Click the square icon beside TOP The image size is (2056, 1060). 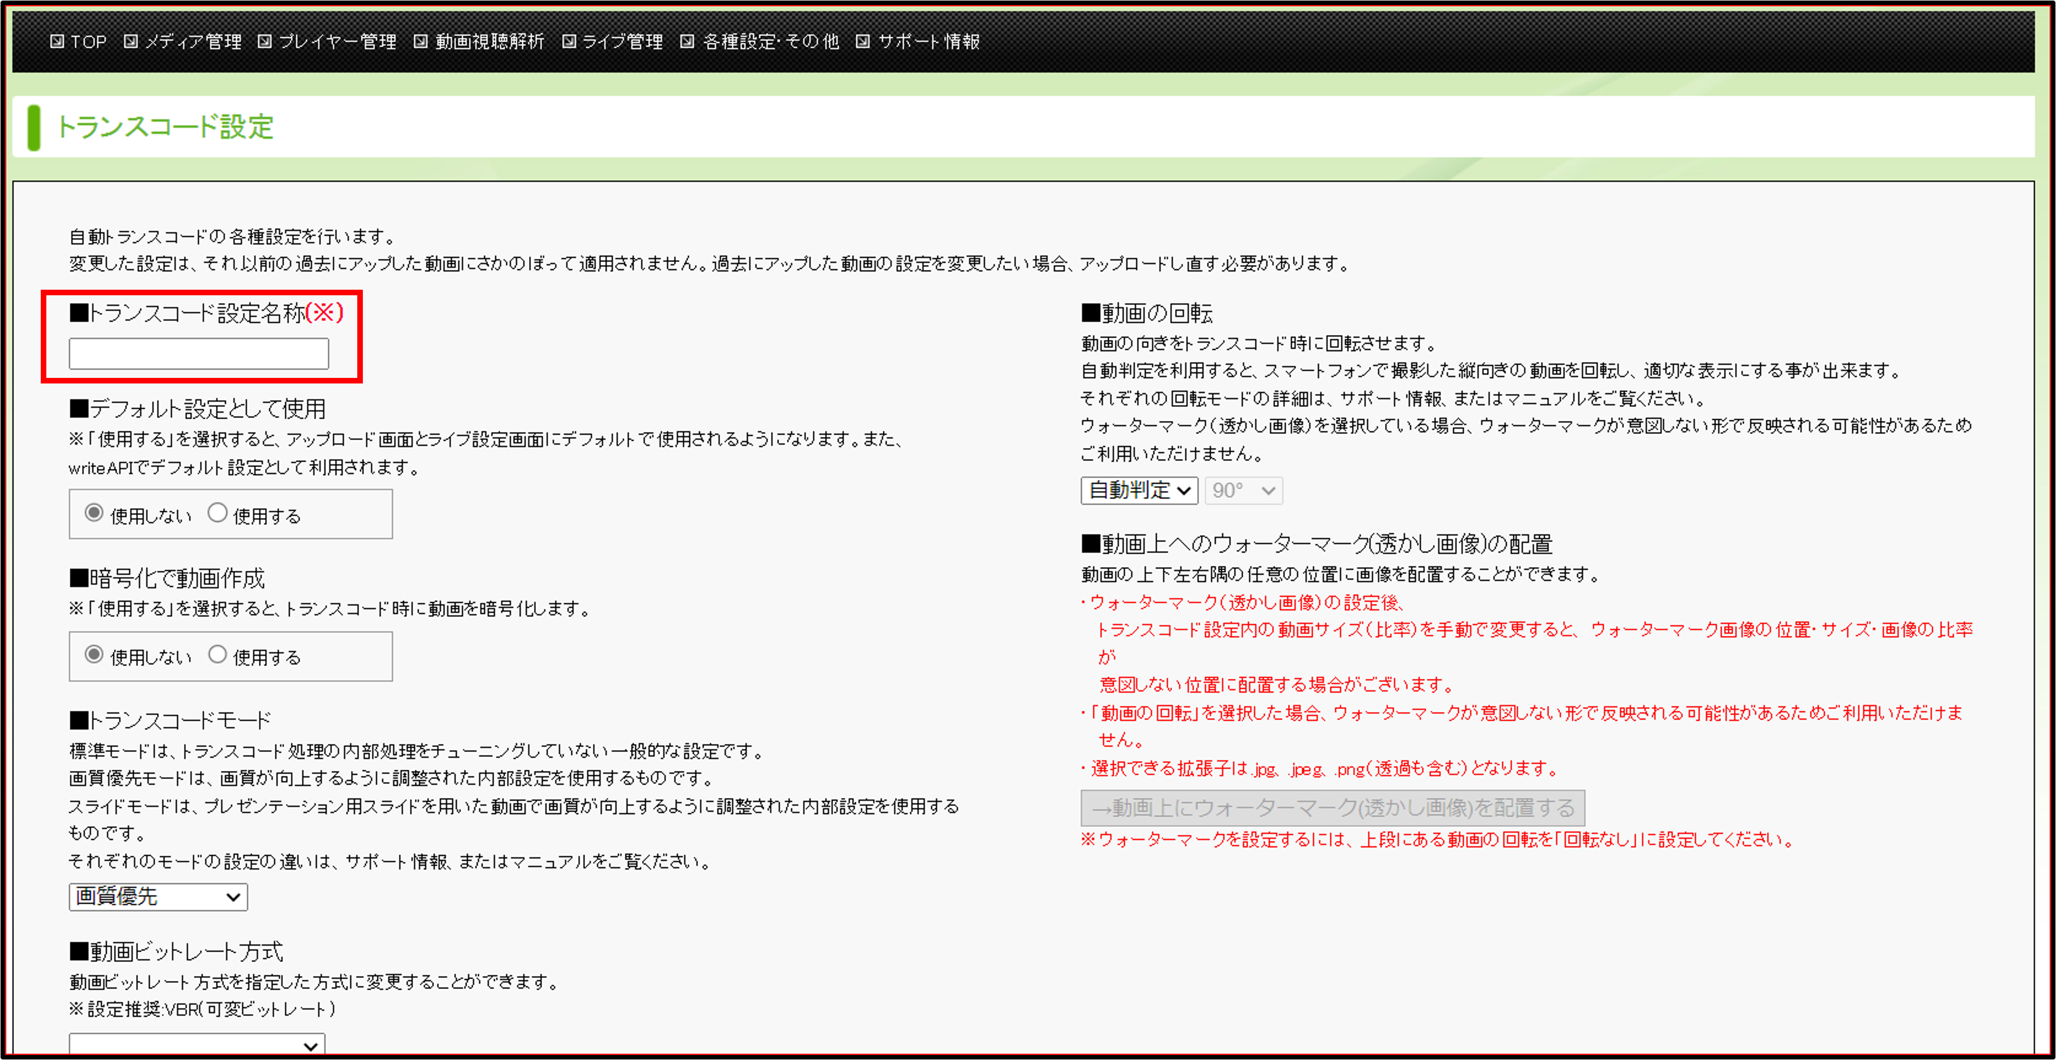click(57, 41)
